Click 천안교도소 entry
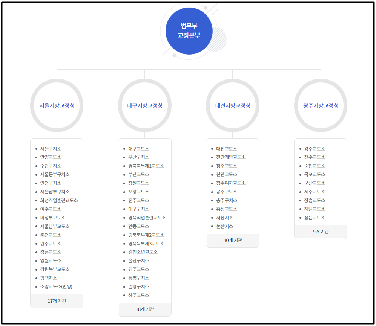The height and width of the screenshot is (326, 376). pyautogui.click(x=227, y=174)
